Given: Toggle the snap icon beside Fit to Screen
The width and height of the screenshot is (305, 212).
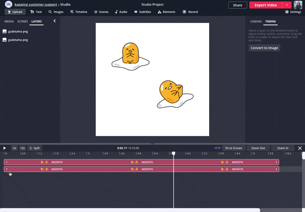Looking at the screenshot, I should [217, 148].
